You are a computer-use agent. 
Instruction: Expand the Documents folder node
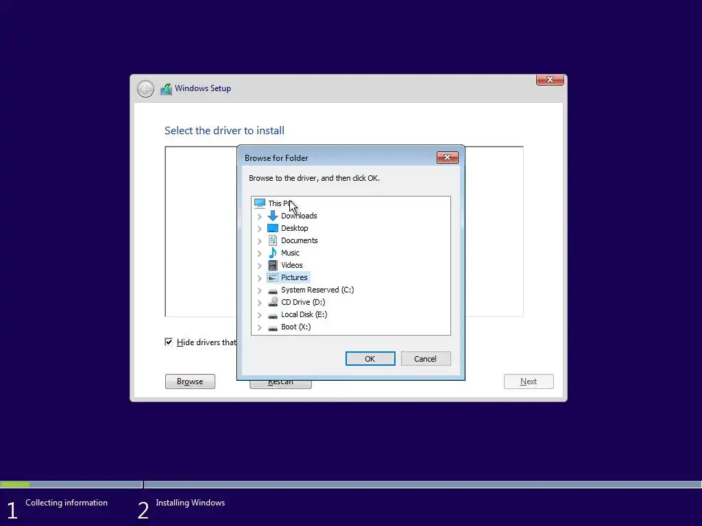(259, 240)
